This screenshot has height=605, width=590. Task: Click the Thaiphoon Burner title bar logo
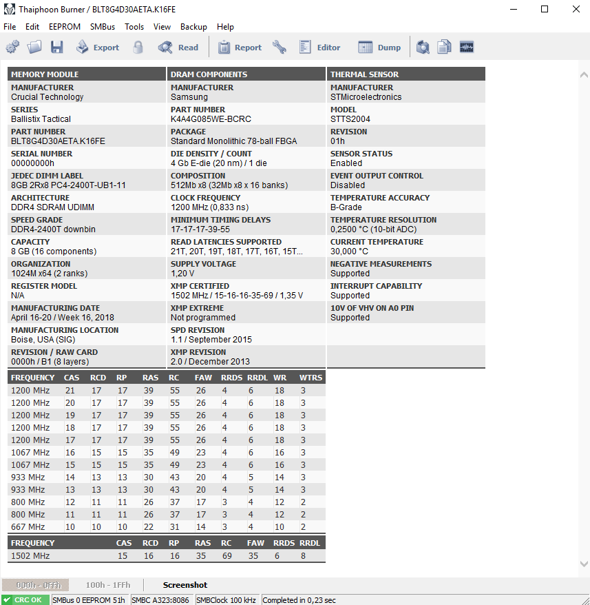[9, 9]
